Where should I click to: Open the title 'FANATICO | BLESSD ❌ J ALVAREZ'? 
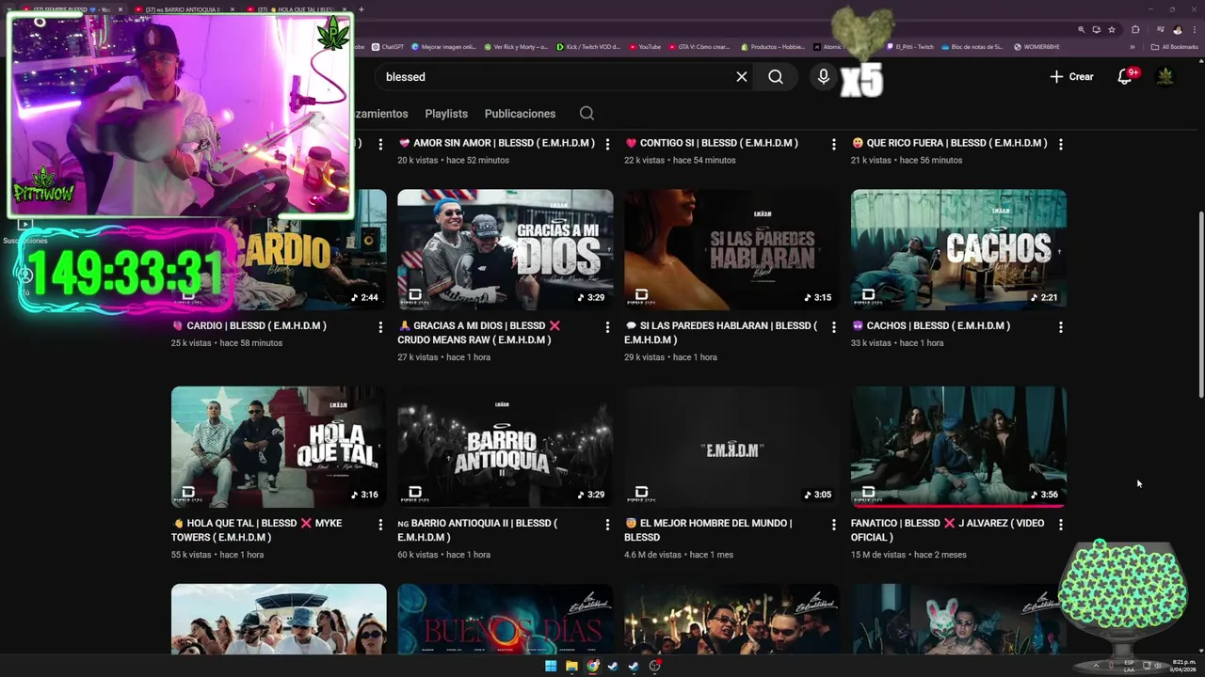pos(947,530)
